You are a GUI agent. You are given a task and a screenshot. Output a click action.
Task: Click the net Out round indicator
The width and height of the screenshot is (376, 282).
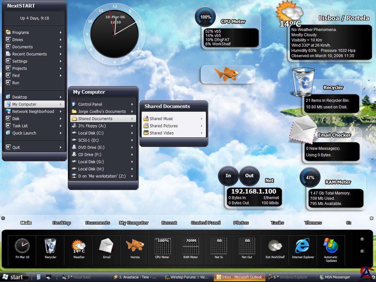pos(249,176)
